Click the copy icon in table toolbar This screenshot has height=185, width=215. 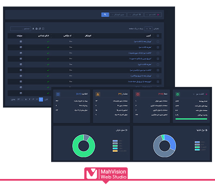click(x=40, y=29)
